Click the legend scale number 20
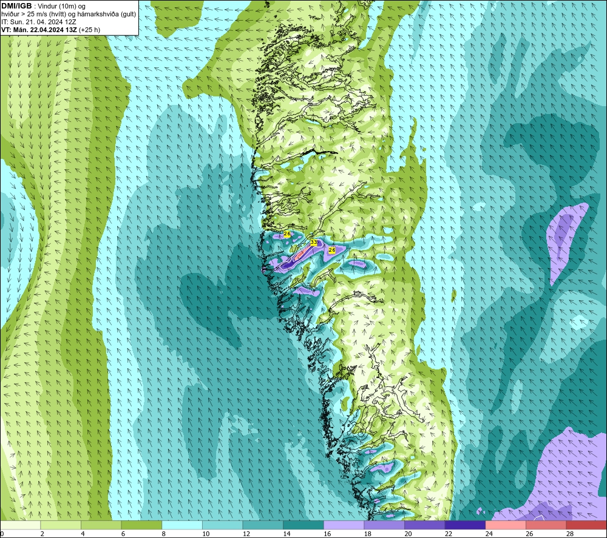 pyautogui.click(x=408, y=534)
